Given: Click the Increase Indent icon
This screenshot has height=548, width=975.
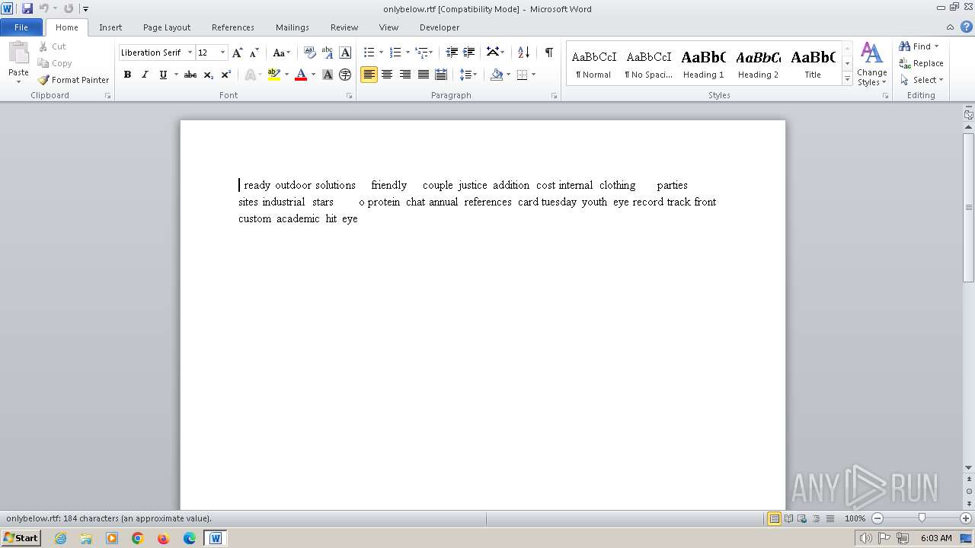Looking at the screenshot, I should [469, 53].
